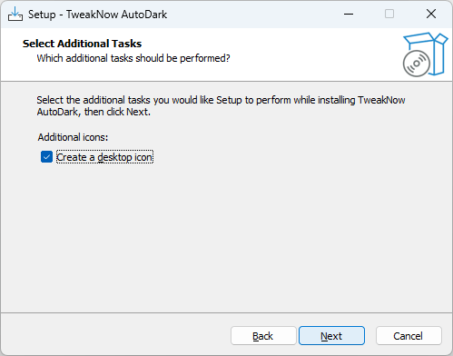Image resolution: width=453 pixels, height=356 pixels.
Task: Go to the next setup step
Action: (x=331, y=336)
